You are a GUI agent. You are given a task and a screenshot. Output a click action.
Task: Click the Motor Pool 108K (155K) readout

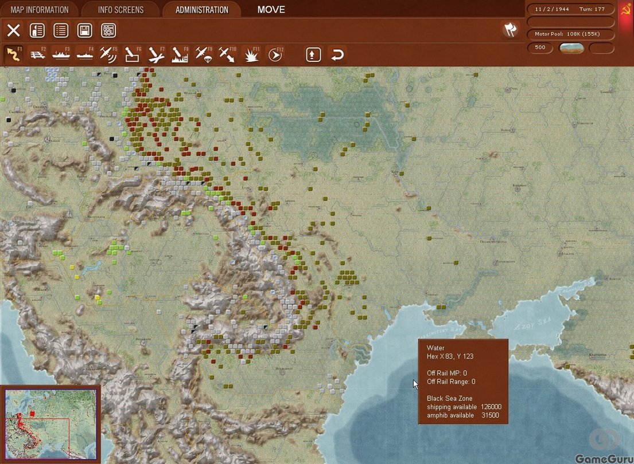567,34
